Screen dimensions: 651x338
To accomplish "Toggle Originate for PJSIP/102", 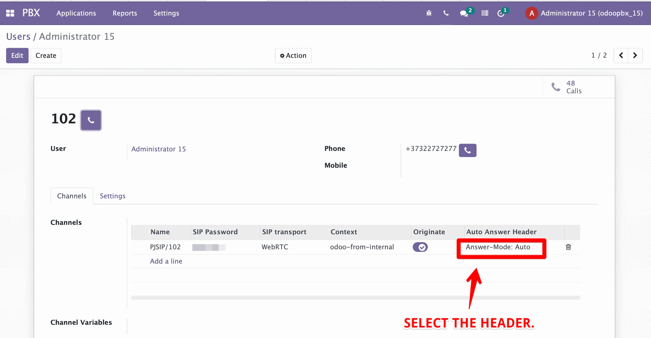I will point(420,247).
